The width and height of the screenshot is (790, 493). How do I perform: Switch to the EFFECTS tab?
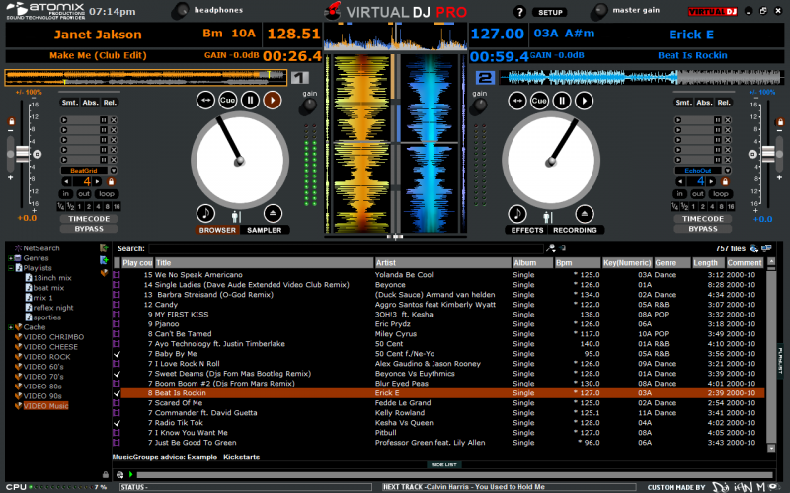(527, 230)
